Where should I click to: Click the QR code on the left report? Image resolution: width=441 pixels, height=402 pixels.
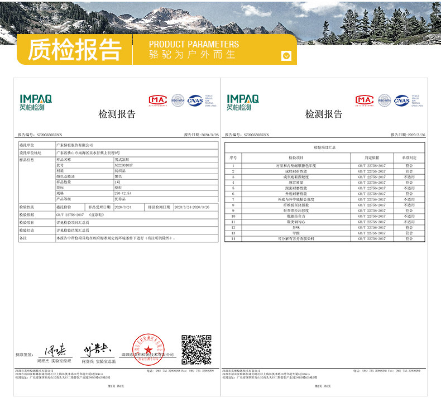tap(196, 350)
